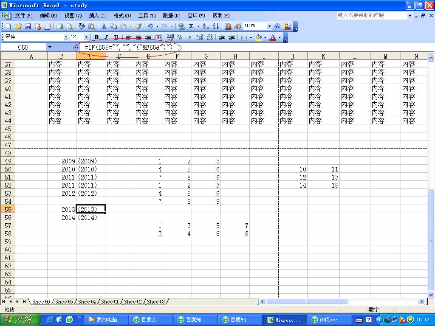Expand the zoom percentage dropdown at 100%
Screen dimensions: 435x326
pos(269,26)
